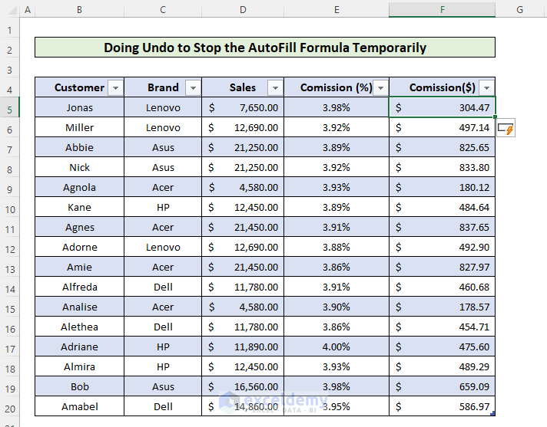Select the column D header
Screen dimensions: 547x427
[243, 10]
